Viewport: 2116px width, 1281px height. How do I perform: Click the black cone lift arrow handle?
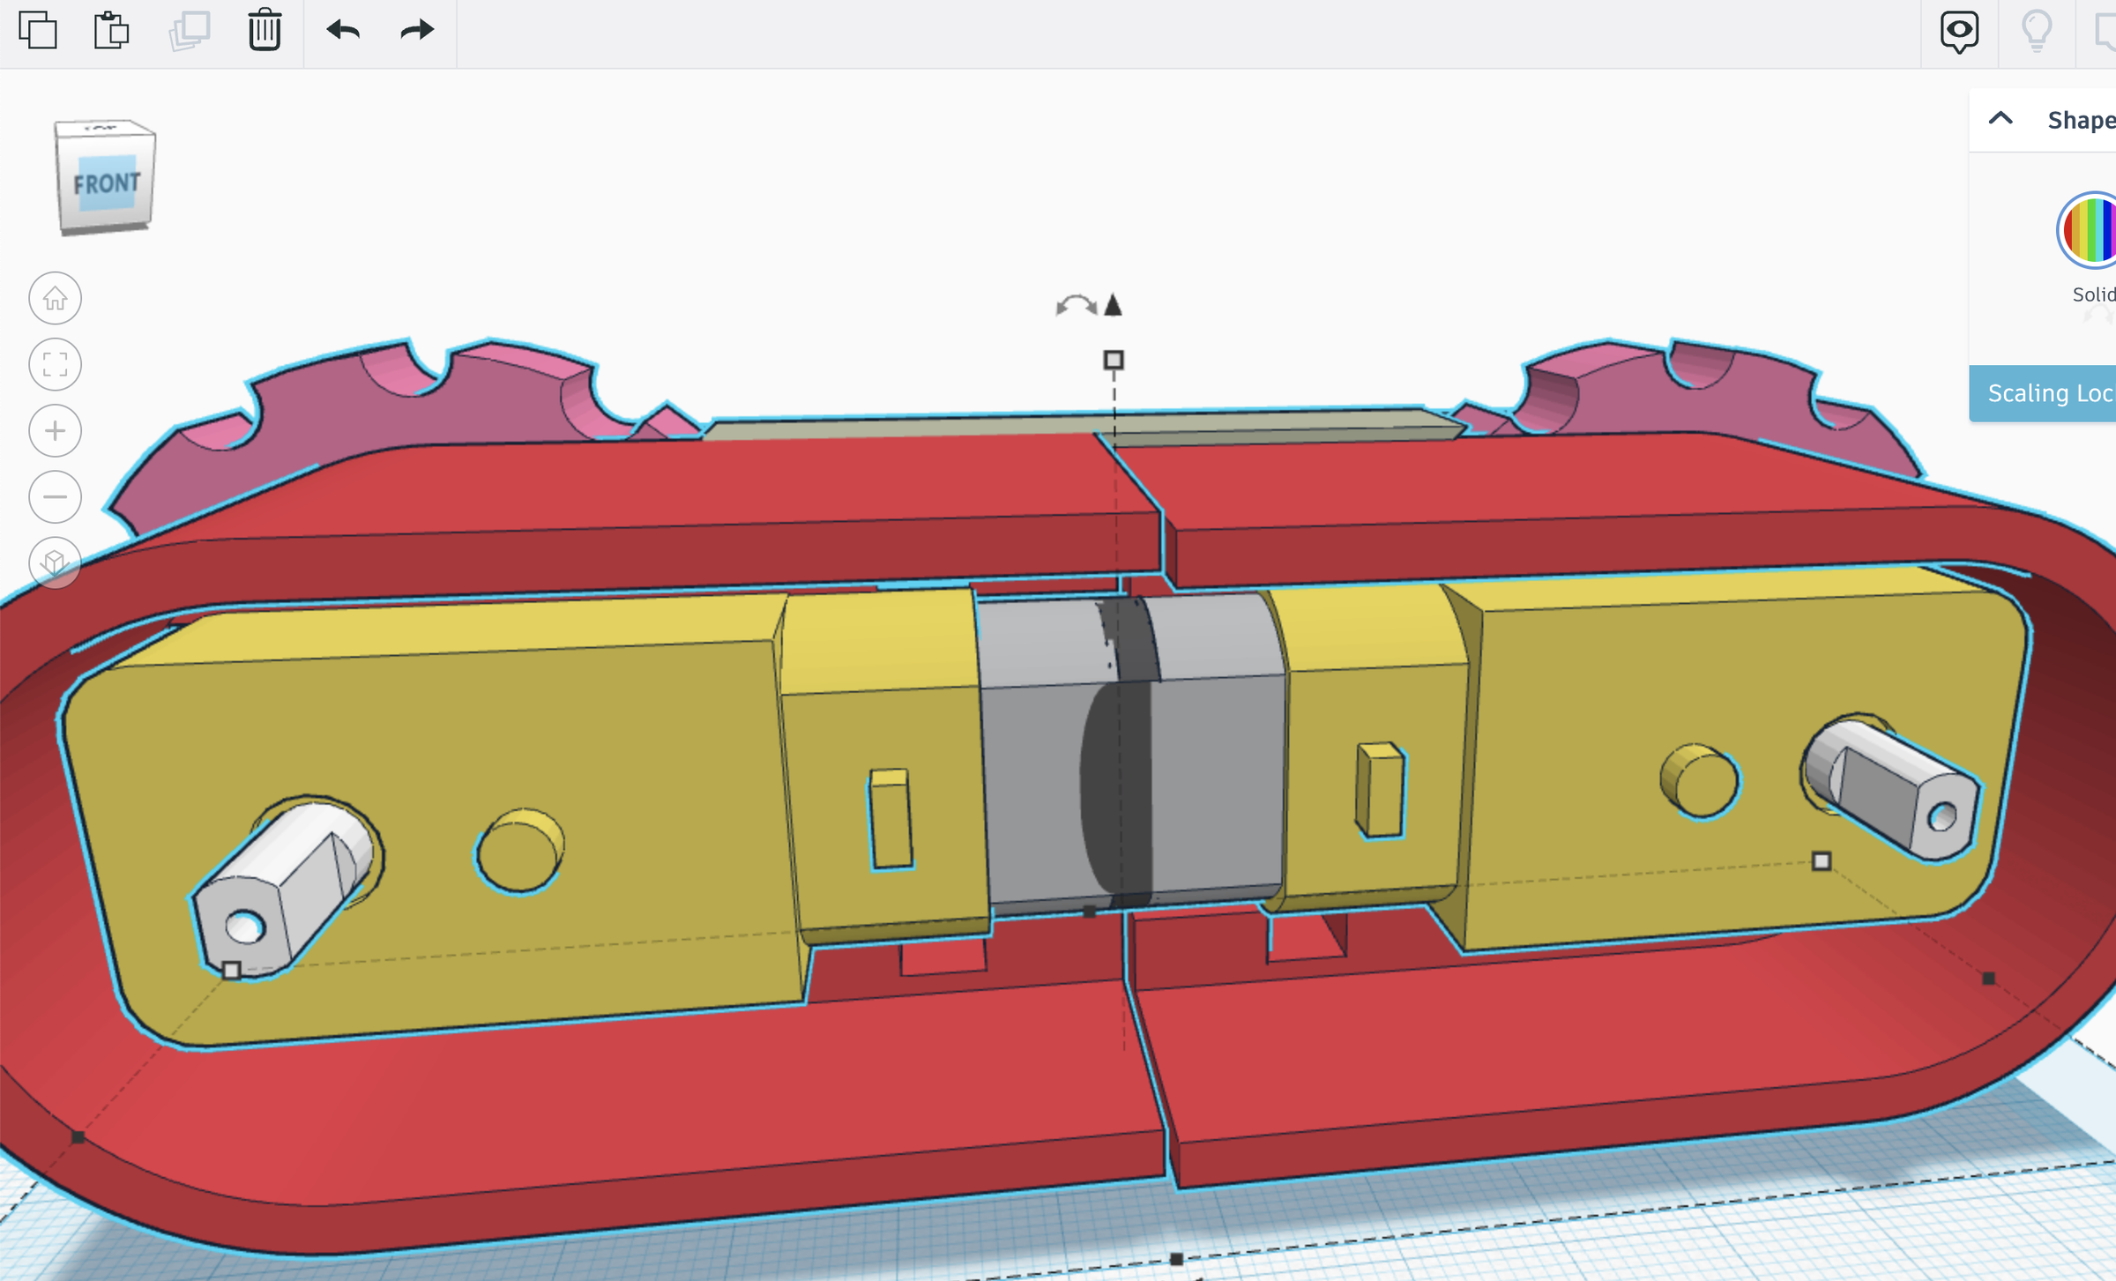(x=1114, y=305)
